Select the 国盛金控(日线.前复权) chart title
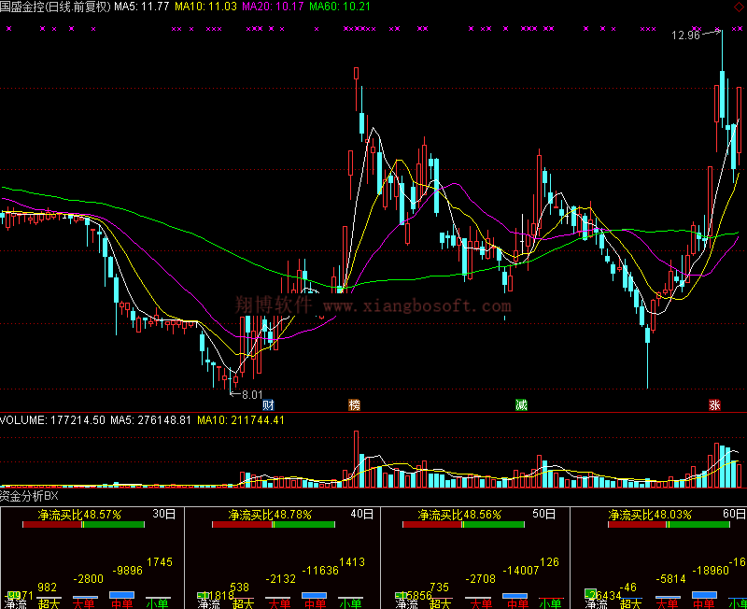747x609 pixels. point(55,7)
